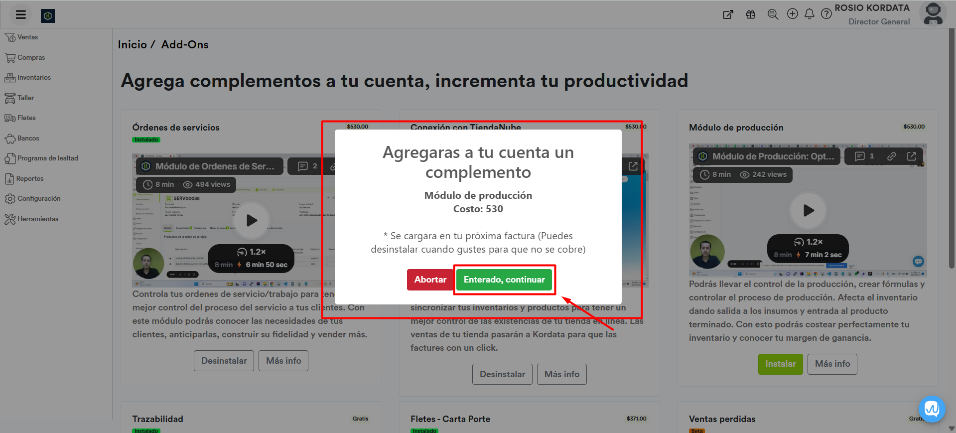Click the help question mark icon

tap(826, 14)
